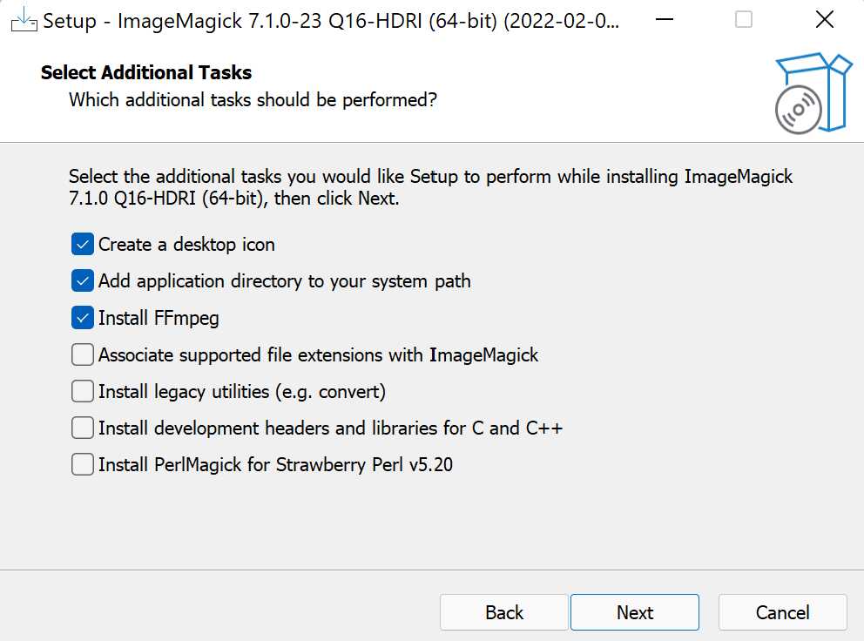Close the Setup window

pos(824,20)
